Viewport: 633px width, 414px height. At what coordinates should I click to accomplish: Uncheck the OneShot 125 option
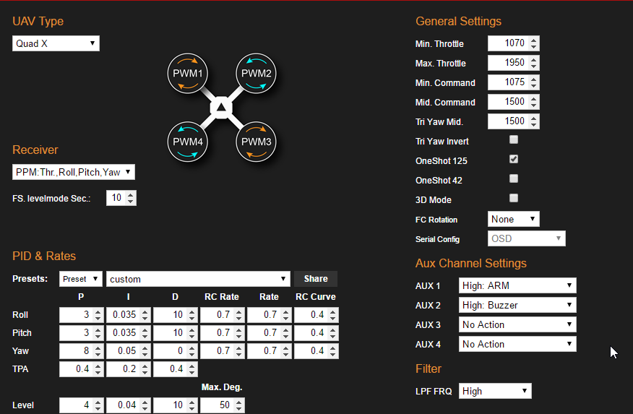click(514, 159)
